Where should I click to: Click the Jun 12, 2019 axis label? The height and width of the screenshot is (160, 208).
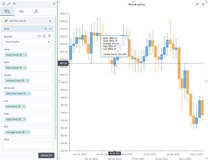79,154
